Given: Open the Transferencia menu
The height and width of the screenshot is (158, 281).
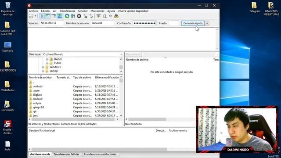Looking at the screenshot, I should tap(67, 11).
